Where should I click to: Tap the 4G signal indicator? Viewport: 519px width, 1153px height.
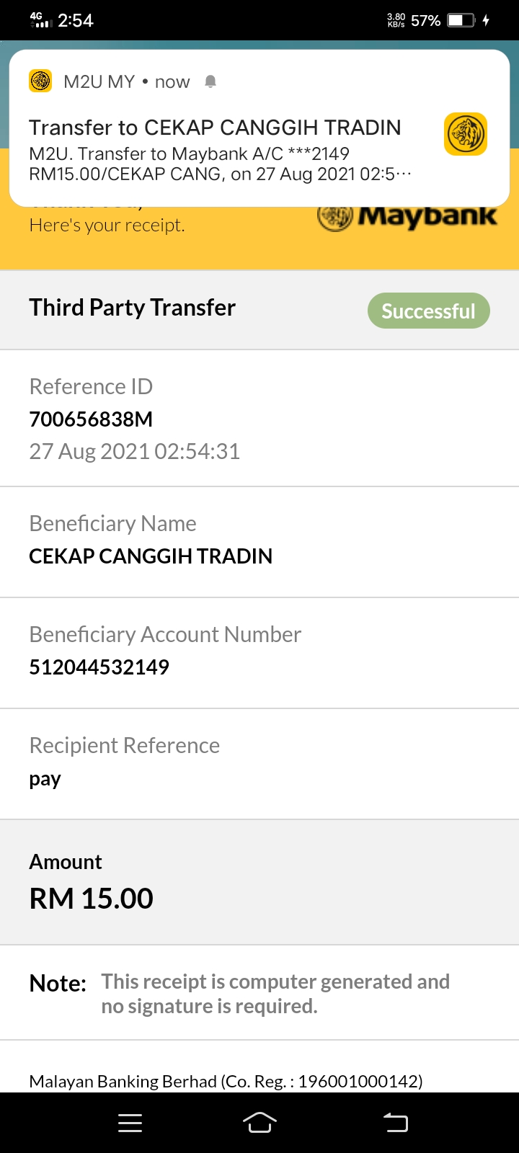pos(41,20)
